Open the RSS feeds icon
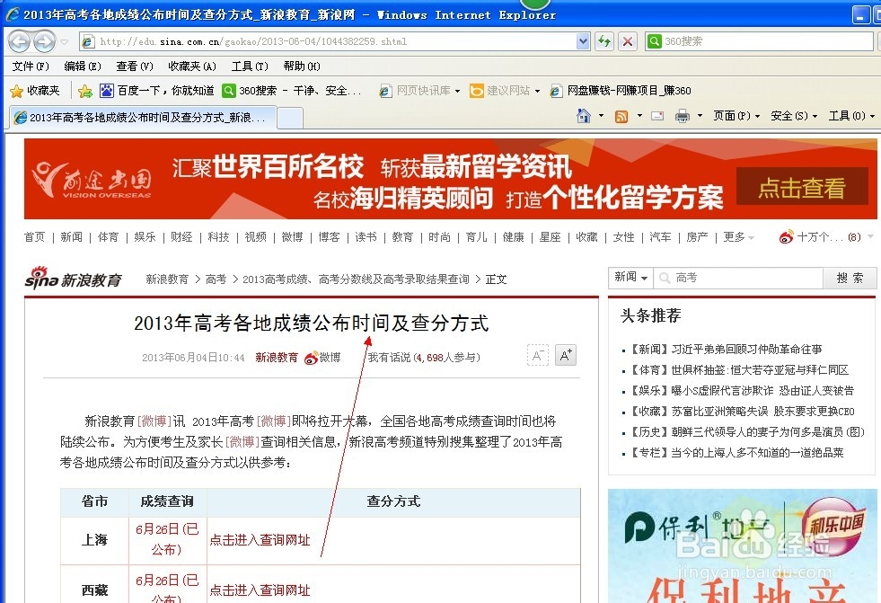This screenshot has width=881, height=603. tap(621, 116)
